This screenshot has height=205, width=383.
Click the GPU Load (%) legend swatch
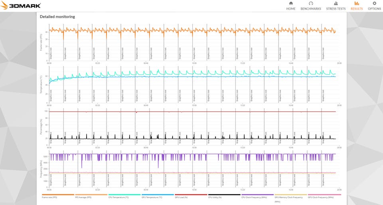pos(191,195)
